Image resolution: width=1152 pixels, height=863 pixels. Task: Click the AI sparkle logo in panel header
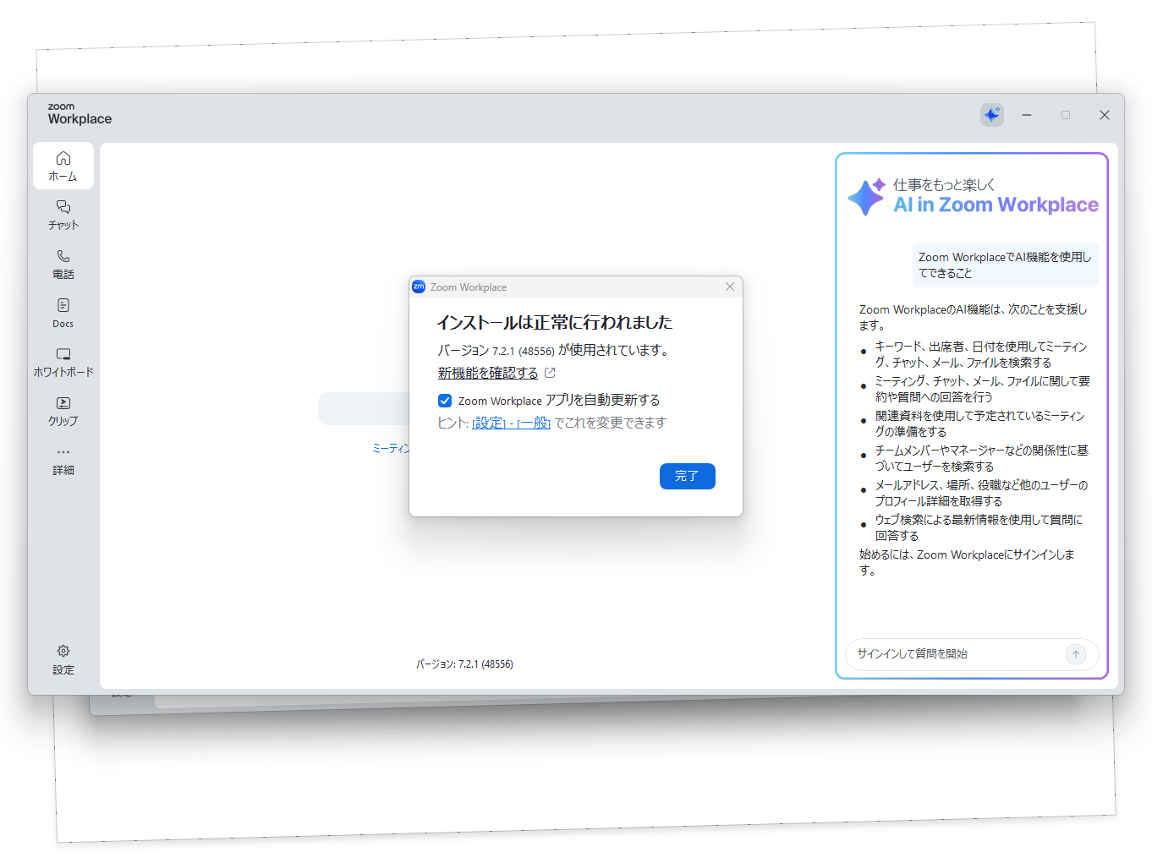867,197
